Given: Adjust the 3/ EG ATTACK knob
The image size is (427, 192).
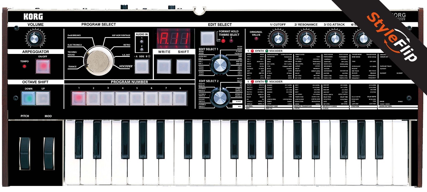Looking at the screenshot, I should [x=334, y=39].
